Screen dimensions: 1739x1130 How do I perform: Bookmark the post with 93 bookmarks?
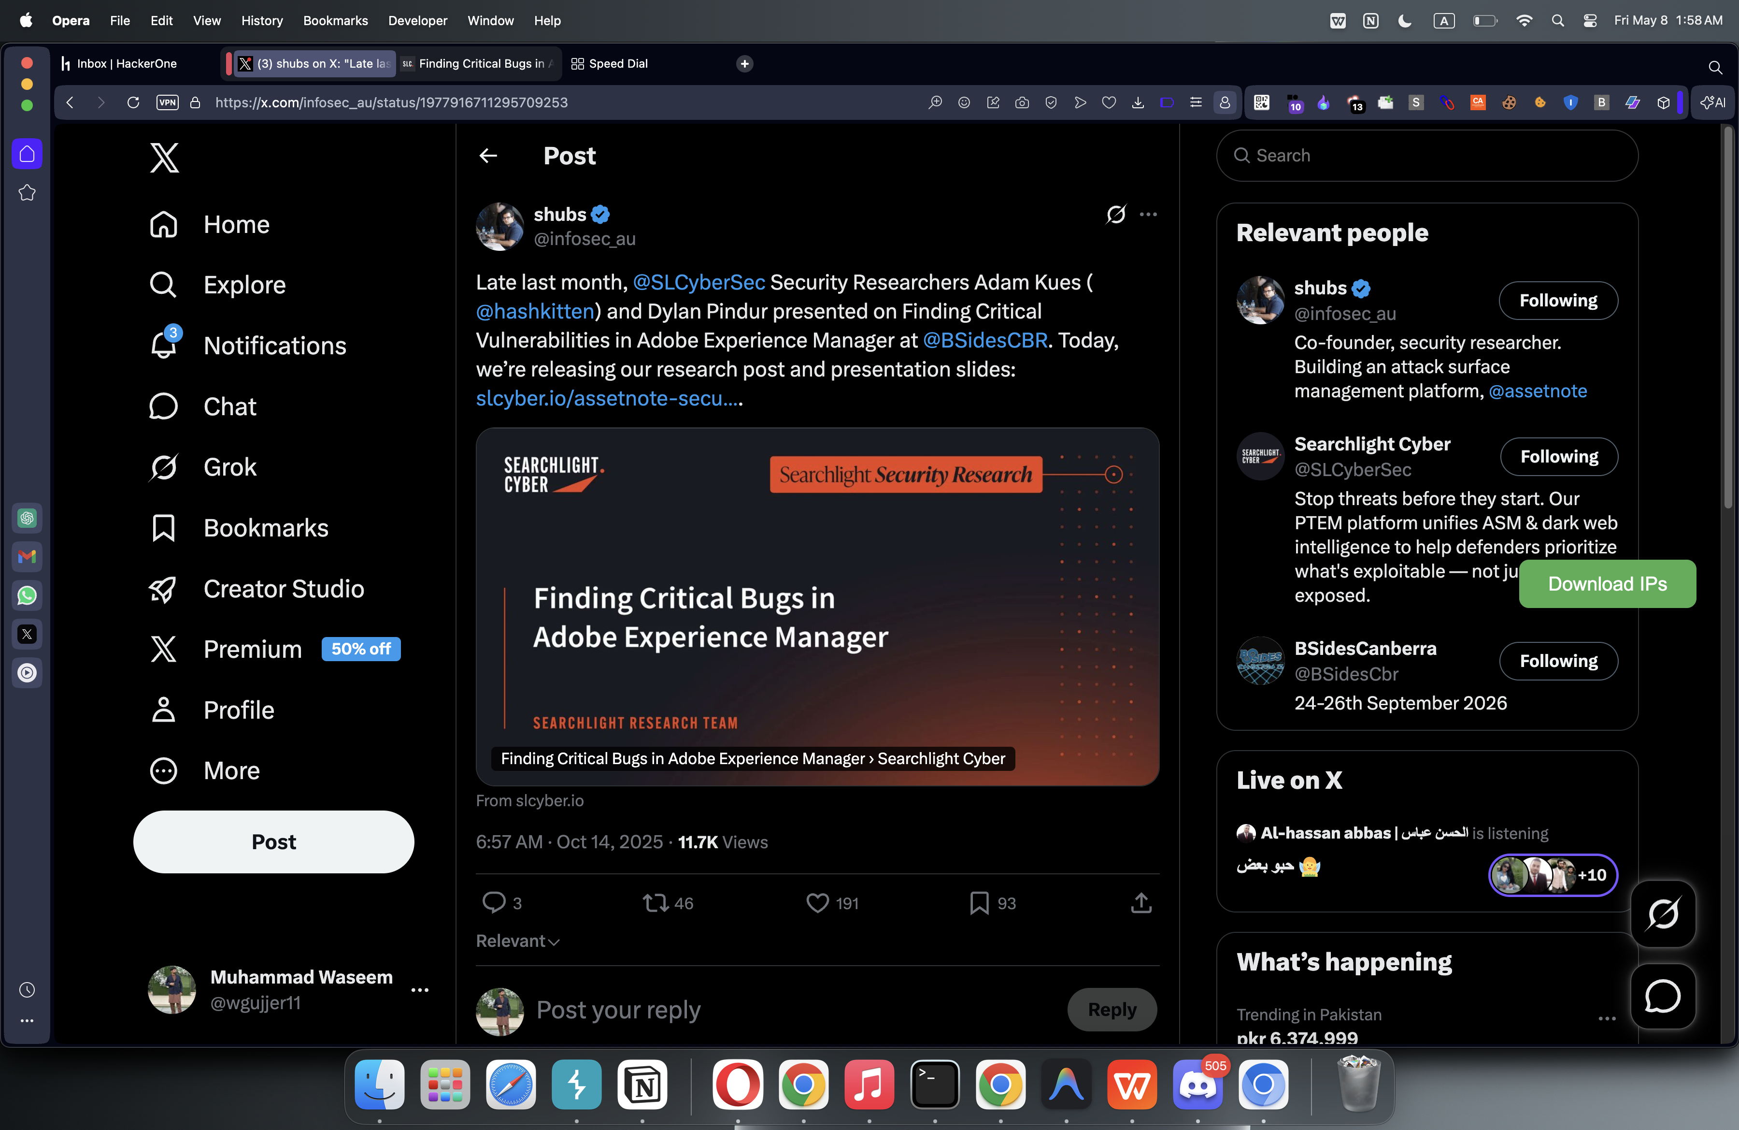(993, 903)
